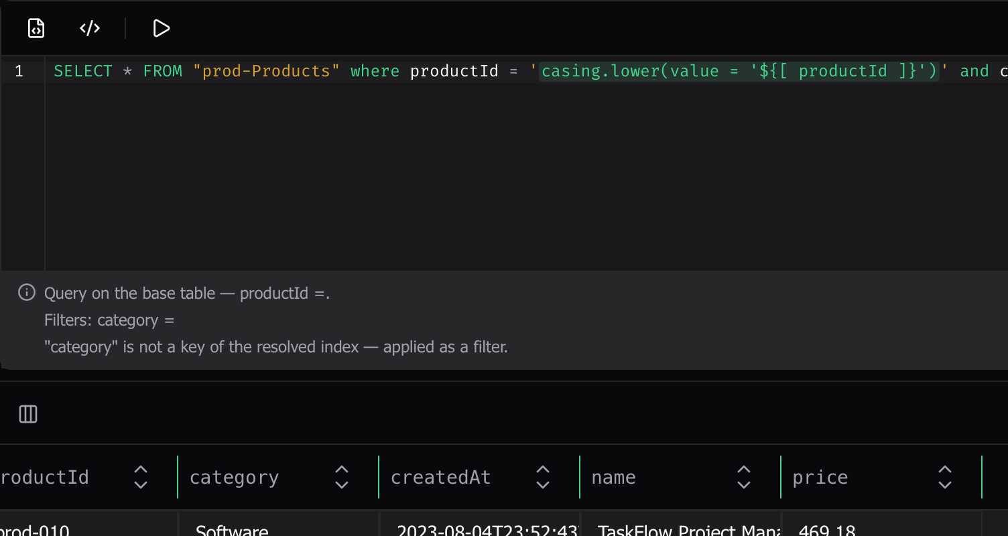The image size is (1008, 536).
Task: Click the 'FROM' keyword in the query
Action: 163,71
